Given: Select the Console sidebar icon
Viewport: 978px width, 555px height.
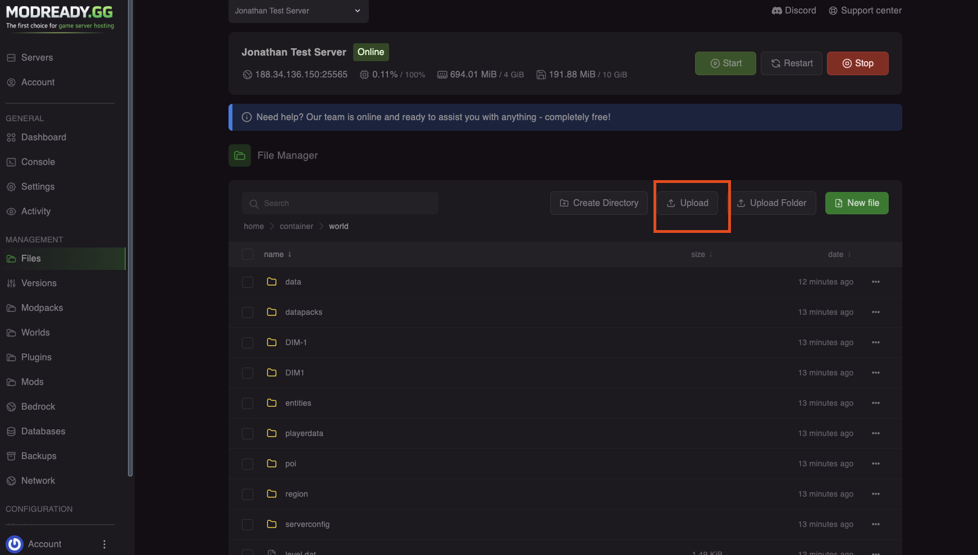Looking at the screenshot, I should 38,162.
